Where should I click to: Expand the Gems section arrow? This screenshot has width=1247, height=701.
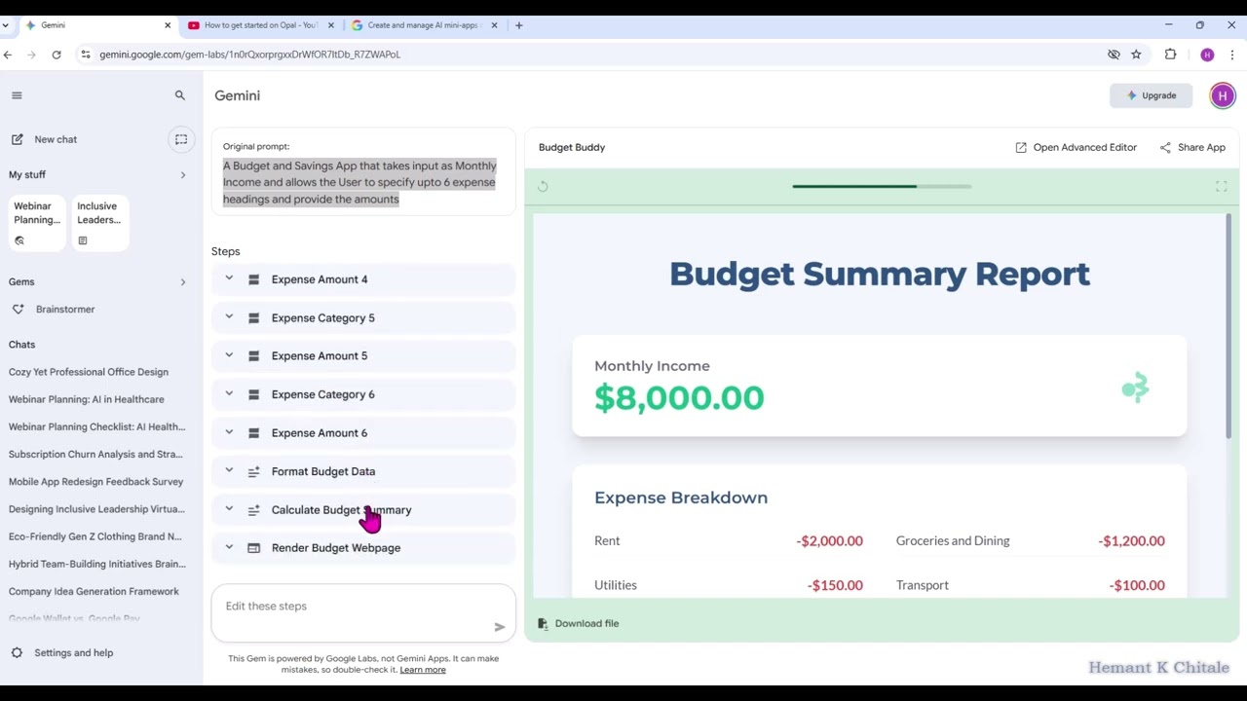[182, 282]
